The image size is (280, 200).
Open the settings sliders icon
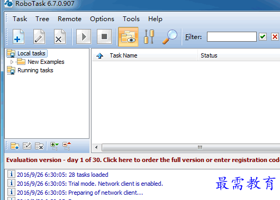(x=149, y=37)
